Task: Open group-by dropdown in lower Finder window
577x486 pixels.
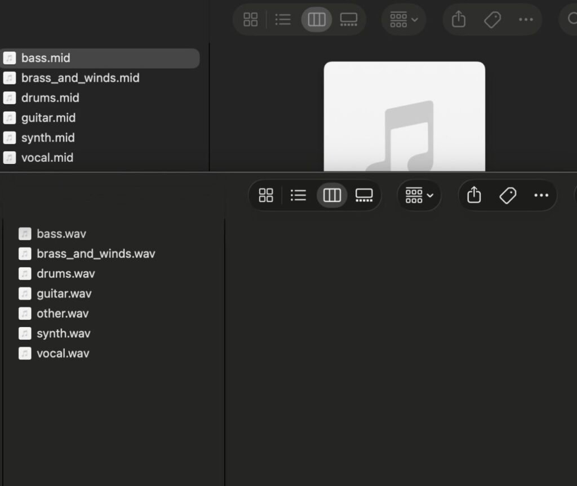Action: tap(419, 195)
